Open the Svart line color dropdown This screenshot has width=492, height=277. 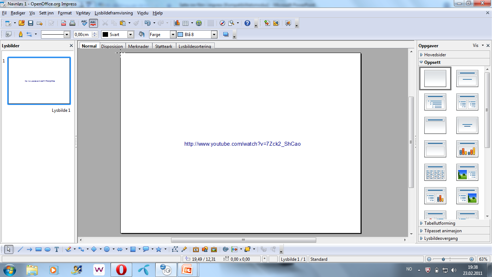pos(130,34)
